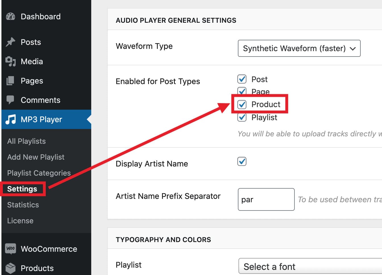382x275 pixels.
Task: Open the Waveform Type dropdown
Action: [299, 48]
